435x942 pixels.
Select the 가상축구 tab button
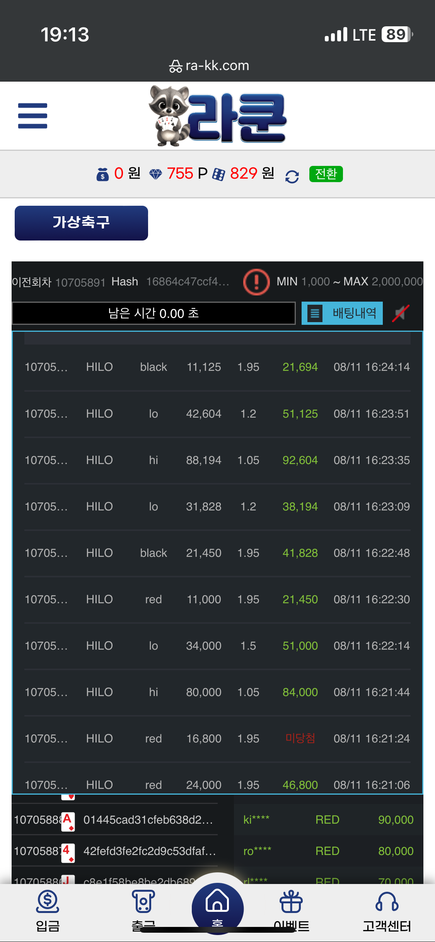pyautogui.click(x=81, y=223)
